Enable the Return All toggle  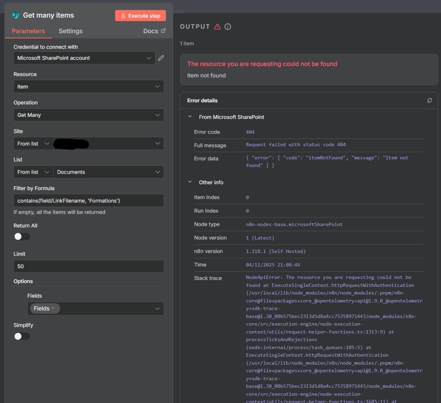click(22, 237)
